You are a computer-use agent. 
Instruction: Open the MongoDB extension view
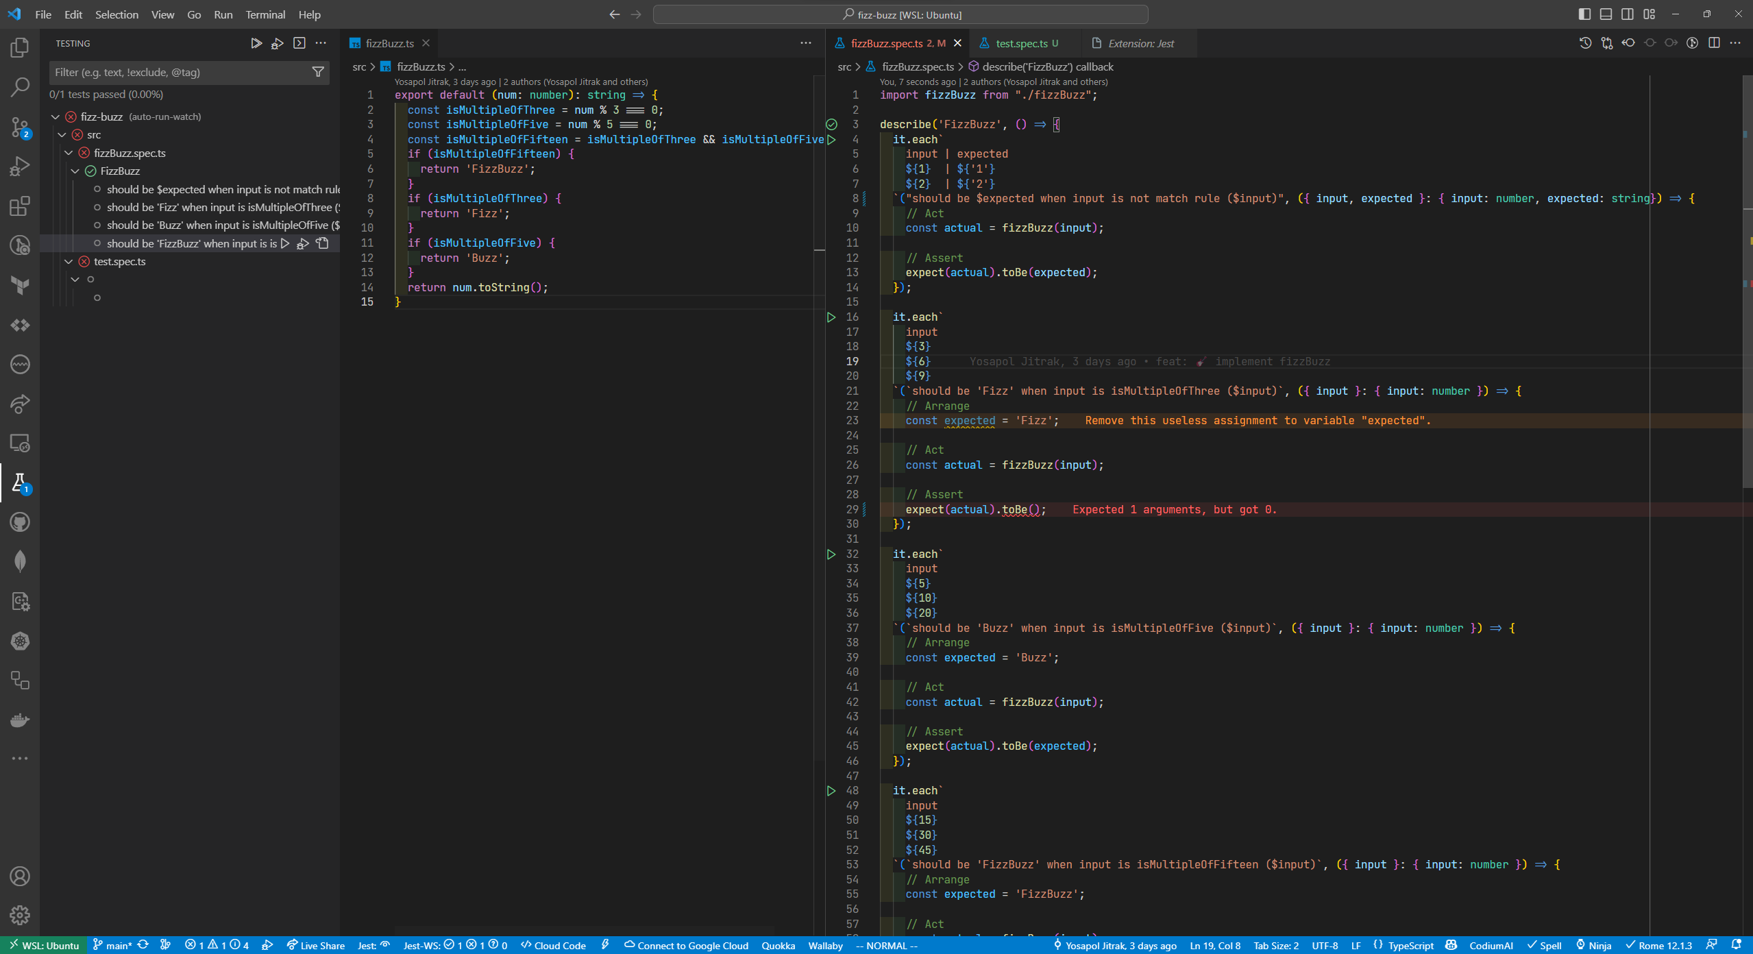pos(20,561)
